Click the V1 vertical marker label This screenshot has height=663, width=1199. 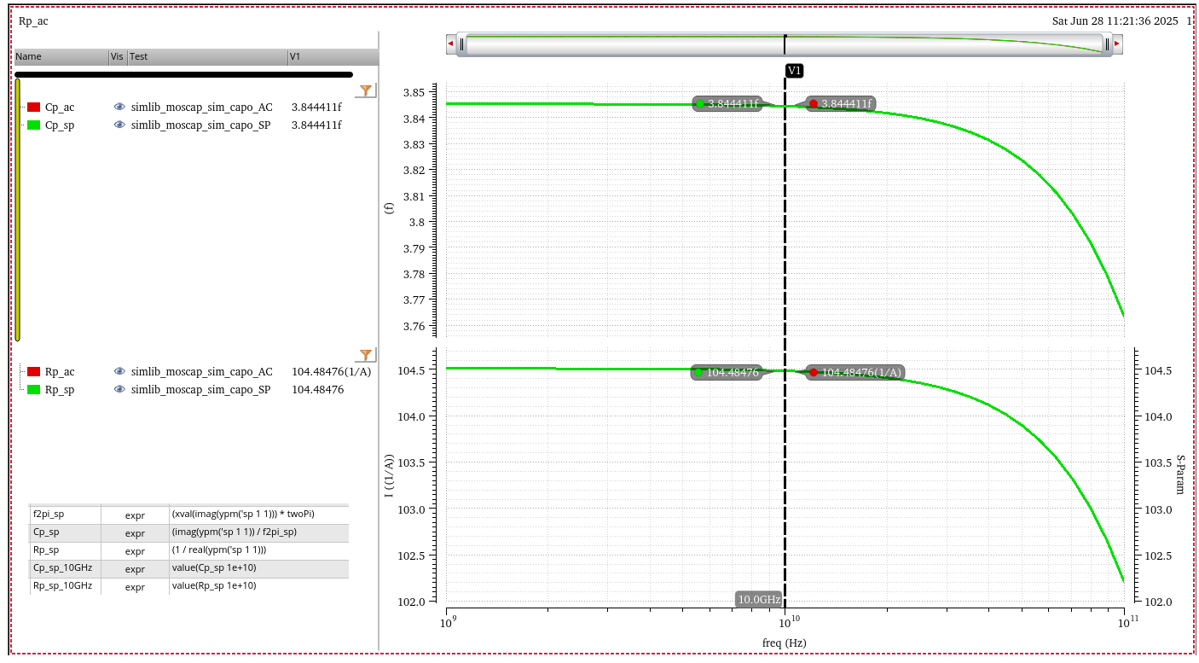pos(794,71)
